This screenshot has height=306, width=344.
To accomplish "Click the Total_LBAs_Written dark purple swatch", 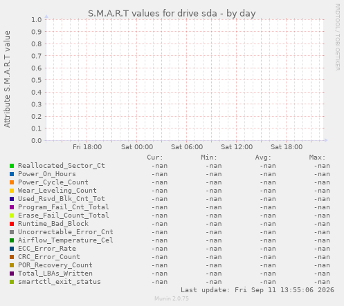I will pyautogui.click(x=12, y=274).
